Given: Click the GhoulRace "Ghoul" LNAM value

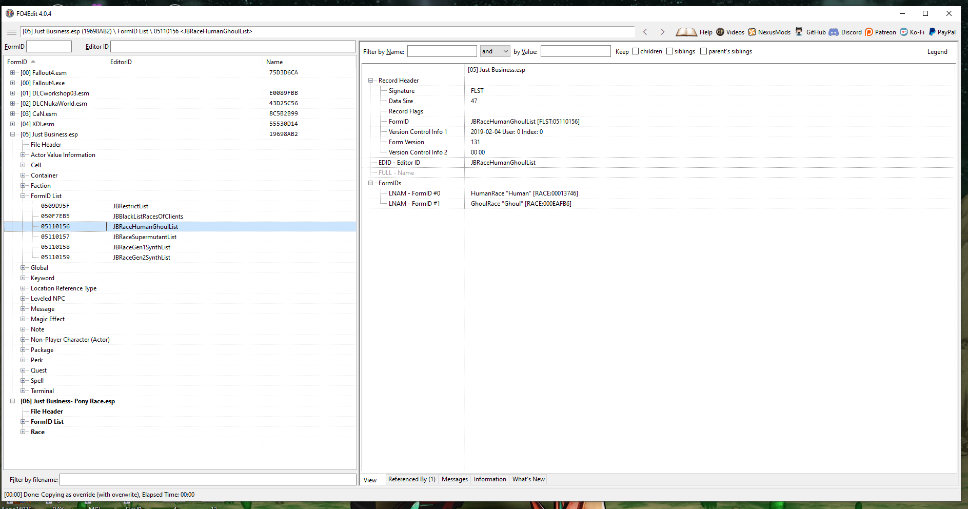Looking at the screenshot, I should click(521, 204).
